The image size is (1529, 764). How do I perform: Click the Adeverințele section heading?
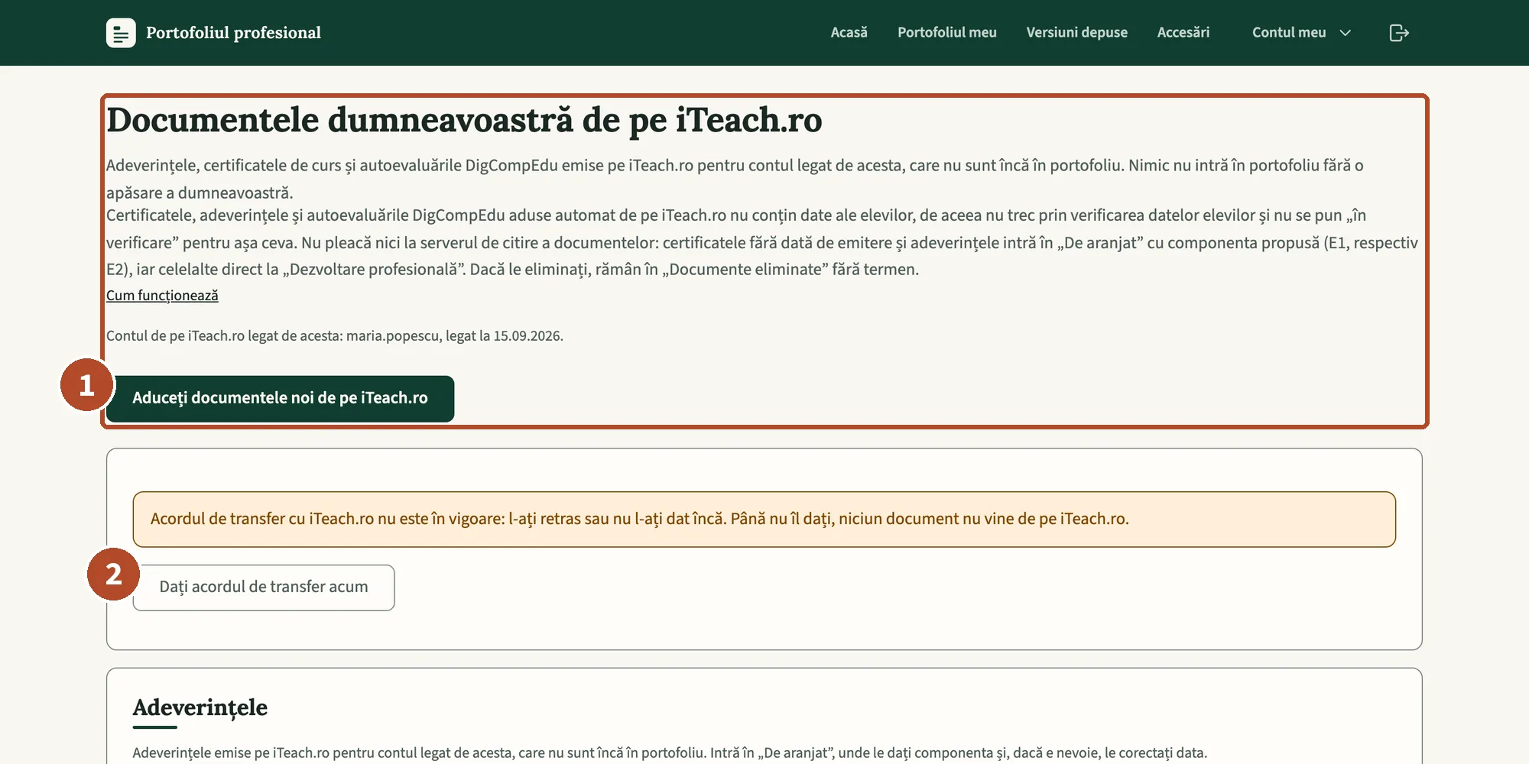pyautogui.click(x=200, y=708)
